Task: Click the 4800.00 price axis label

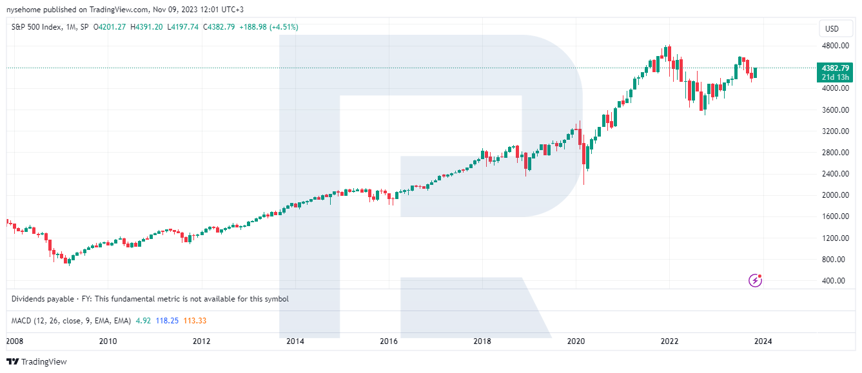Action: pos(834,46)
